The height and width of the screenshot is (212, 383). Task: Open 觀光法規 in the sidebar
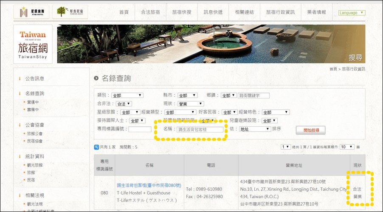coord(35,204)
